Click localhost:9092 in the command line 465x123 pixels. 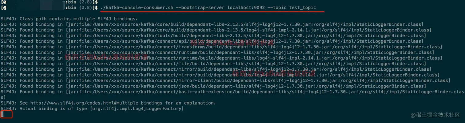pos(246,7)
